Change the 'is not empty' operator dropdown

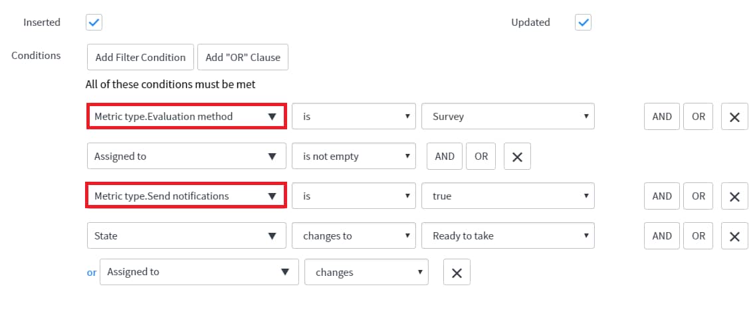(x=354, y=156)
